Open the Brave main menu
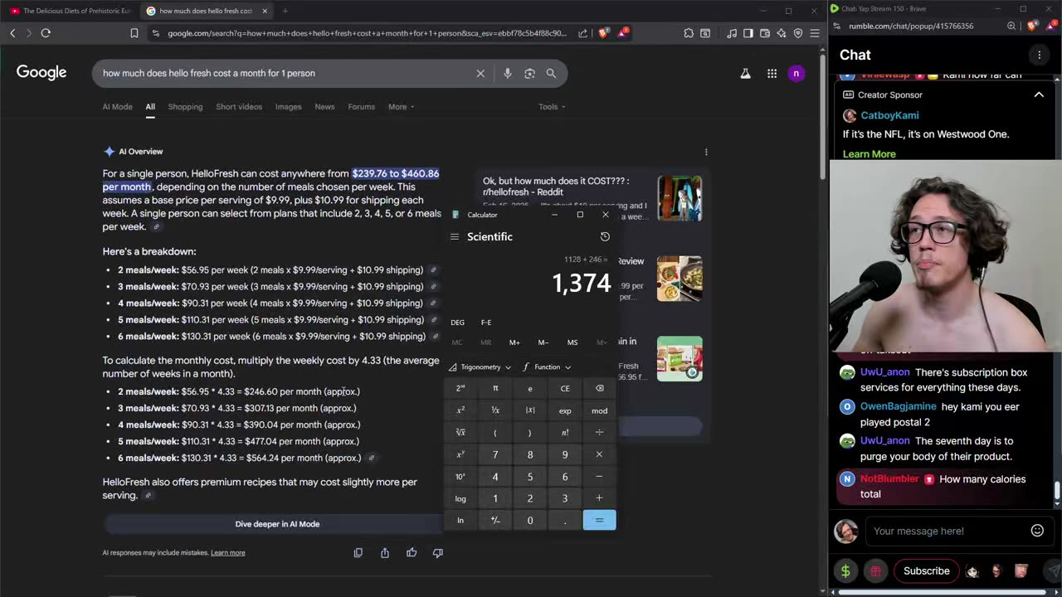This screenshot has height=597, width=1062. point(815,33)
